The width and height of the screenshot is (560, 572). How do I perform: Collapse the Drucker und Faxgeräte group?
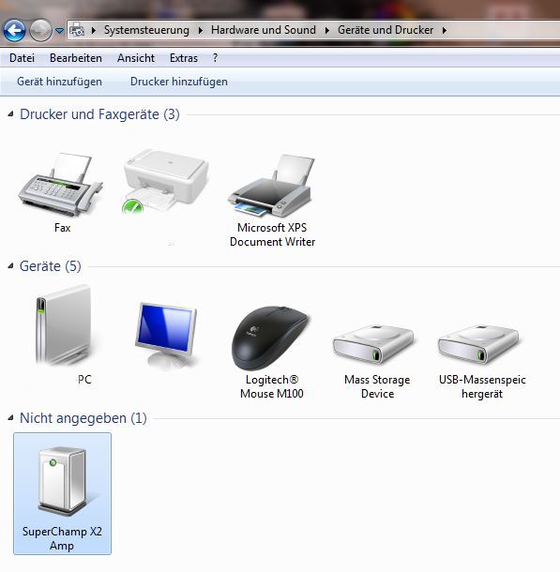click(x=11, y=114)
